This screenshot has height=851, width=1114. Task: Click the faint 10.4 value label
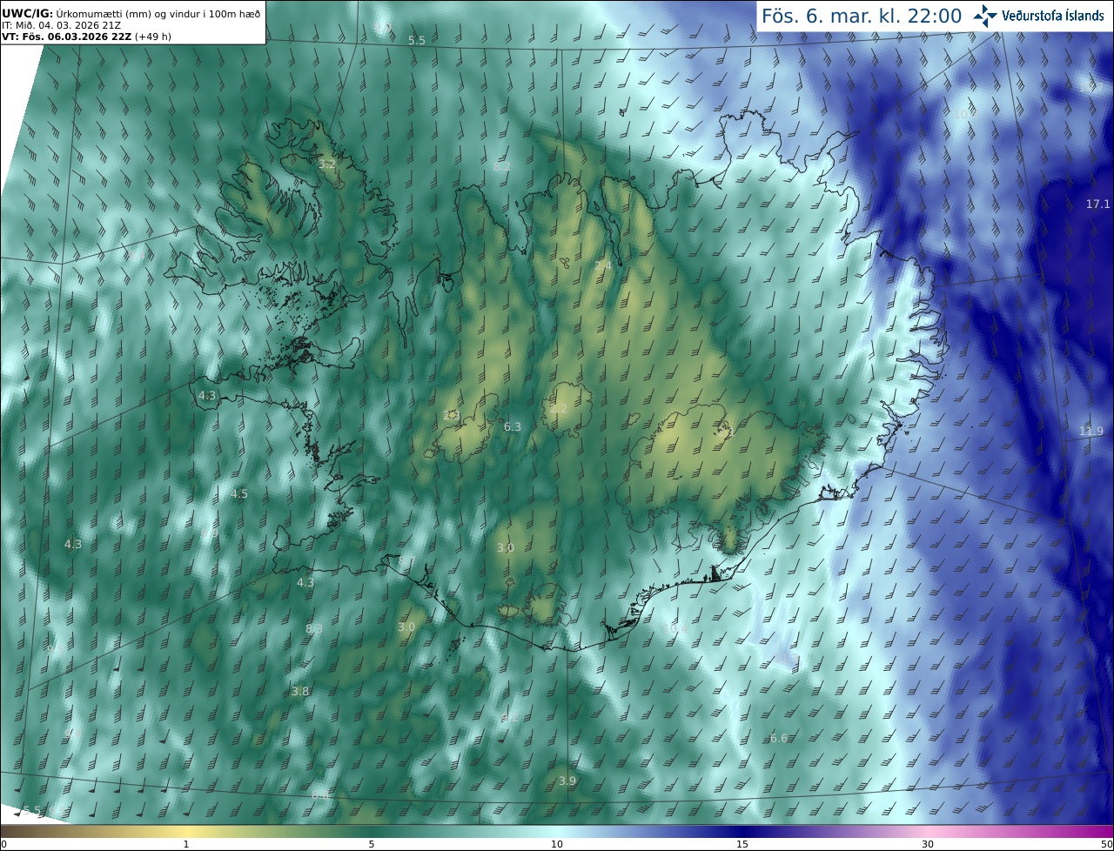pyautogui.click(x=675, y=627)
